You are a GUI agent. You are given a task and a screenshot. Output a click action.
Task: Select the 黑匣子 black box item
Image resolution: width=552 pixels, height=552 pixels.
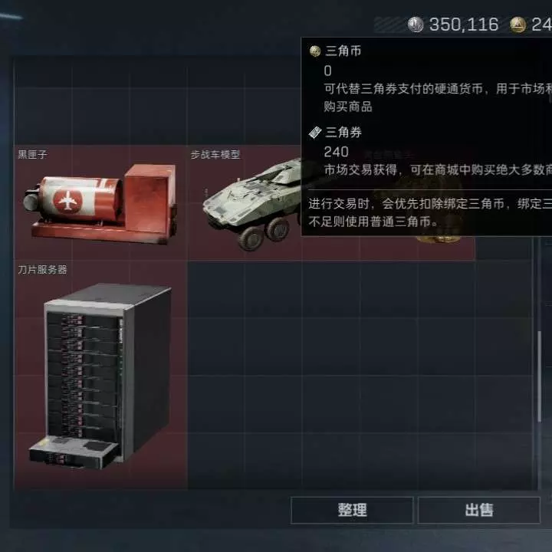click(100, 202)
